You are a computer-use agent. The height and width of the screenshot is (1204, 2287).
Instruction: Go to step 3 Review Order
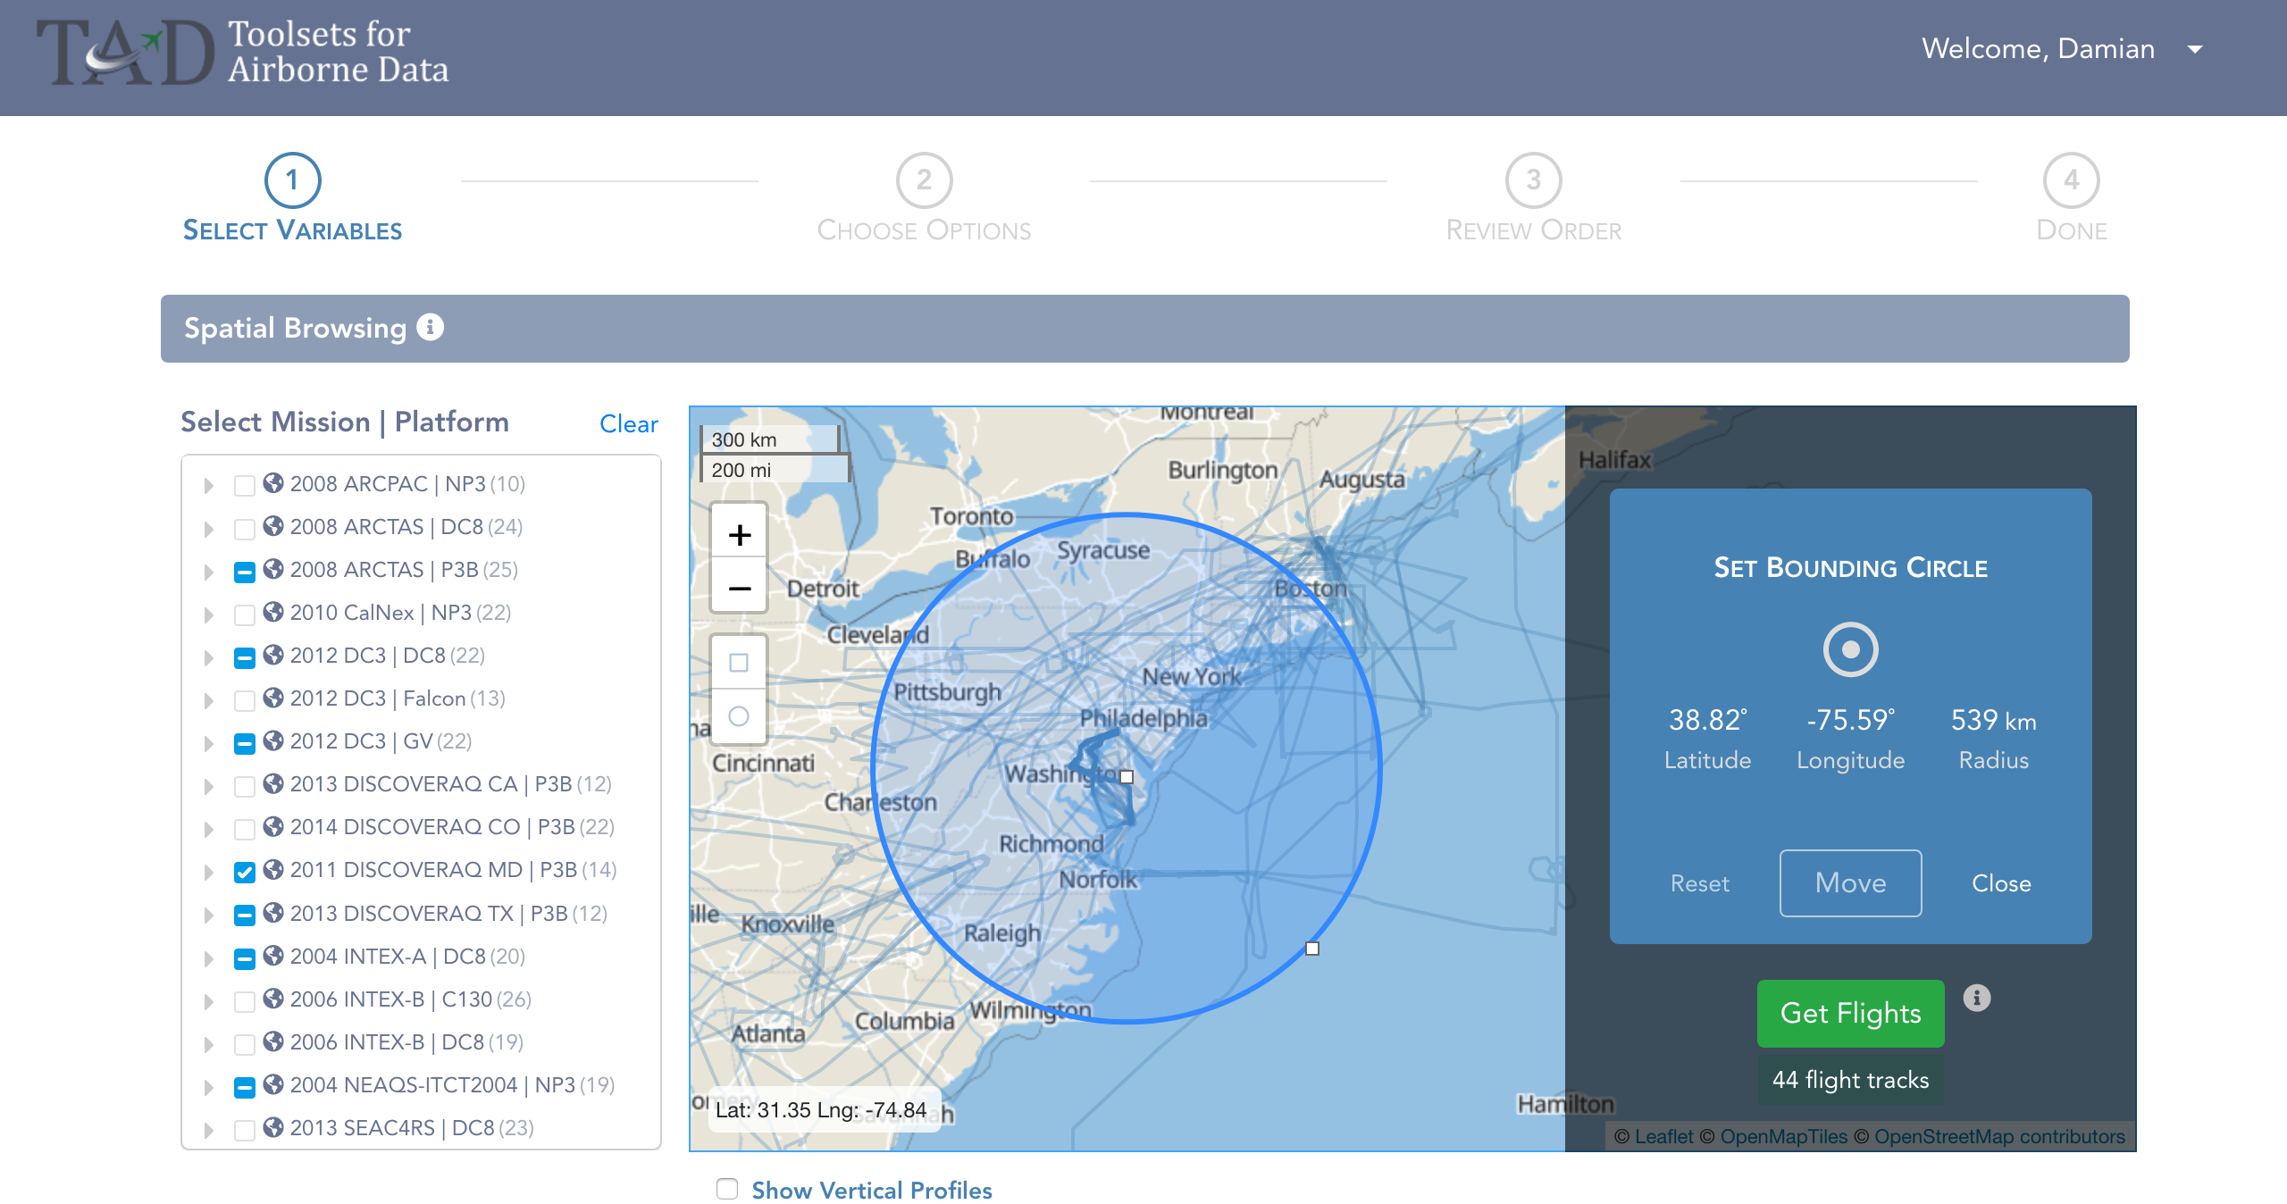(1533, 198)
